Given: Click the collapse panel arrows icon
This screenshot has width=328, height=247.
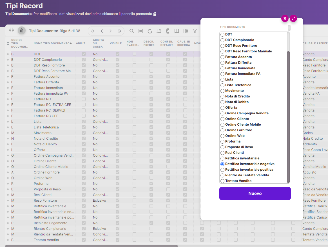Looking at the screenshot, I should coord(12,30).
